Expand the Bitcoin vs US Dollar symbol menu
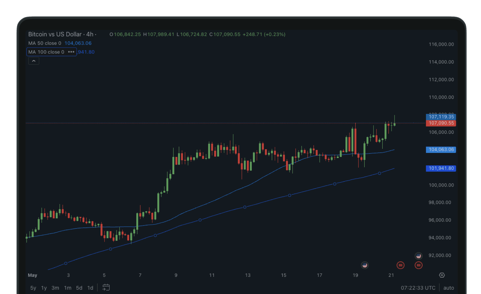 [55, 34]
